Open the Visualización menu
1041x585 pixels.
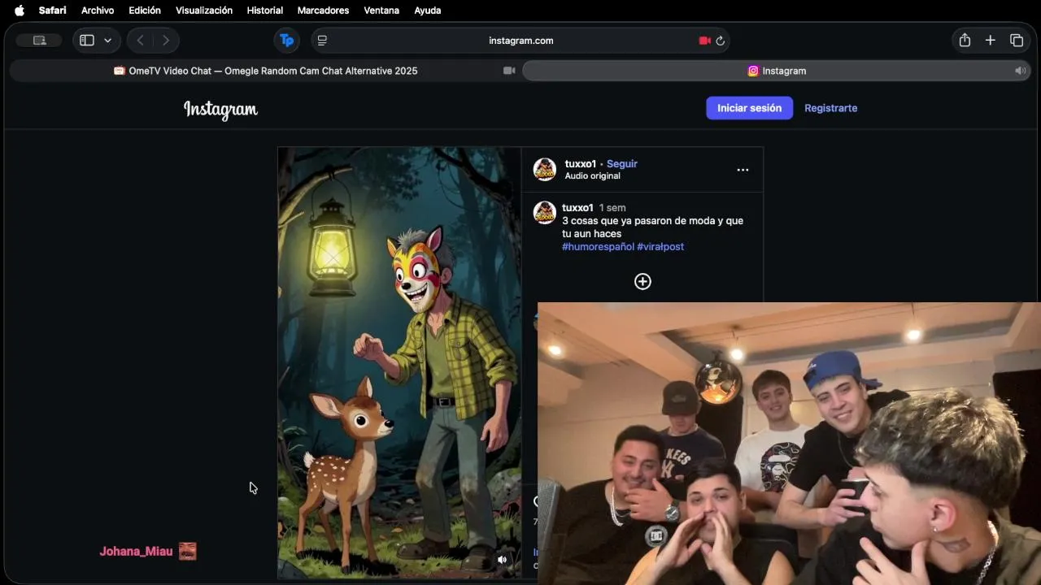pos(204,11)
